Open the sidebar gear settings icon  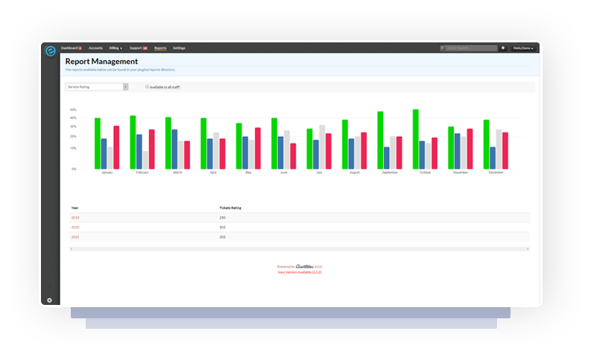tap(49, 300)
